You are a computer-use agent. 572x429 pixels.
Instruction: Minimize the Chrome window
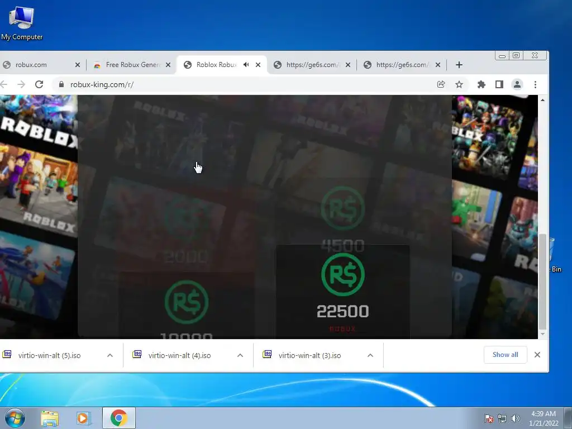[502, 56]
